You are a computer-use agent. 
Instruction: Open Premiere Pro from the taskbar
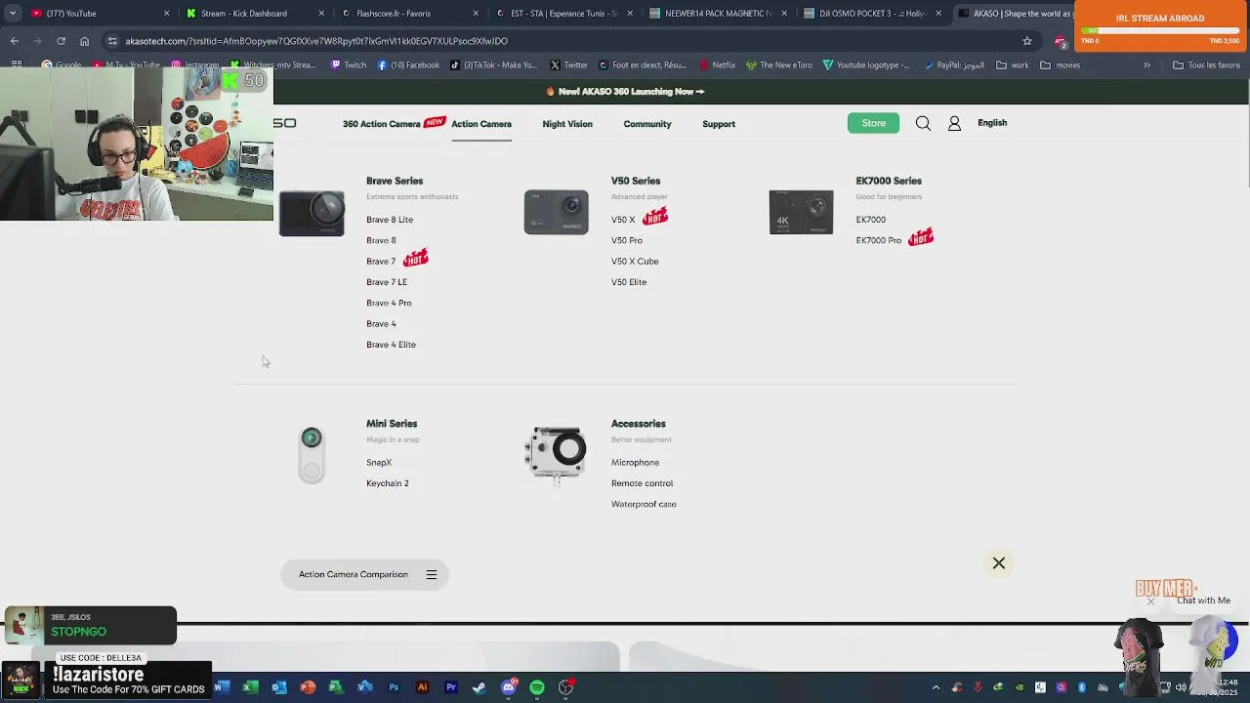point(451,687)
